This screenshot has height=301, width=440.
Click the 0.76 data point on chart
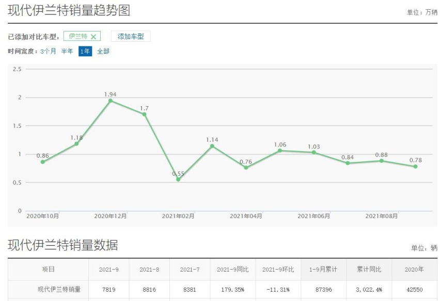(246, 168)
